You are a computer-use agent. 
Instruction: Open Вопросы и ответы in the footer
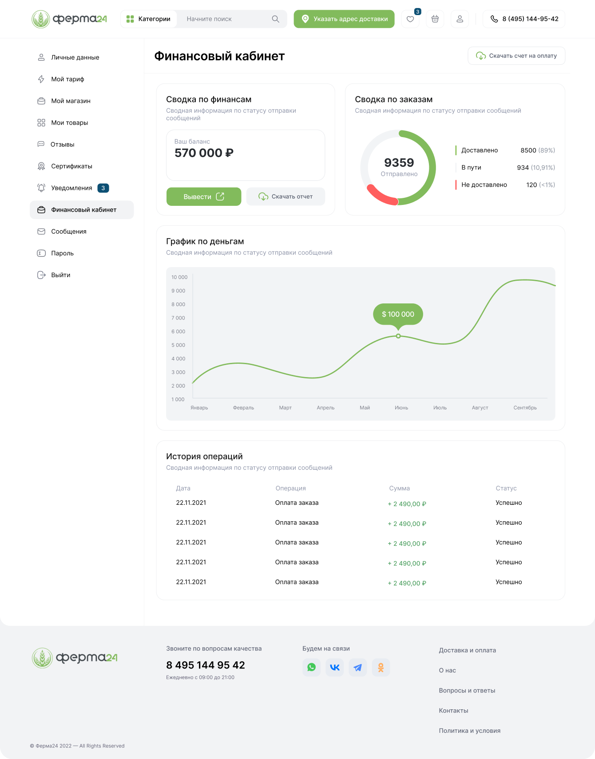tap(467, 691)
